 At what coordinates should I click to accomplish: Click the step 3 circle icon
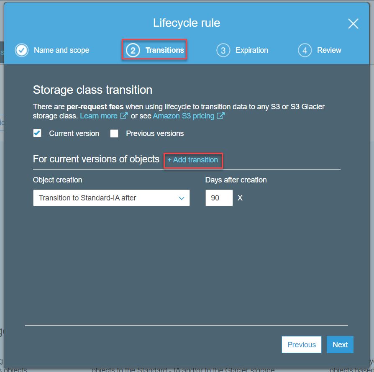click(223, 50)
